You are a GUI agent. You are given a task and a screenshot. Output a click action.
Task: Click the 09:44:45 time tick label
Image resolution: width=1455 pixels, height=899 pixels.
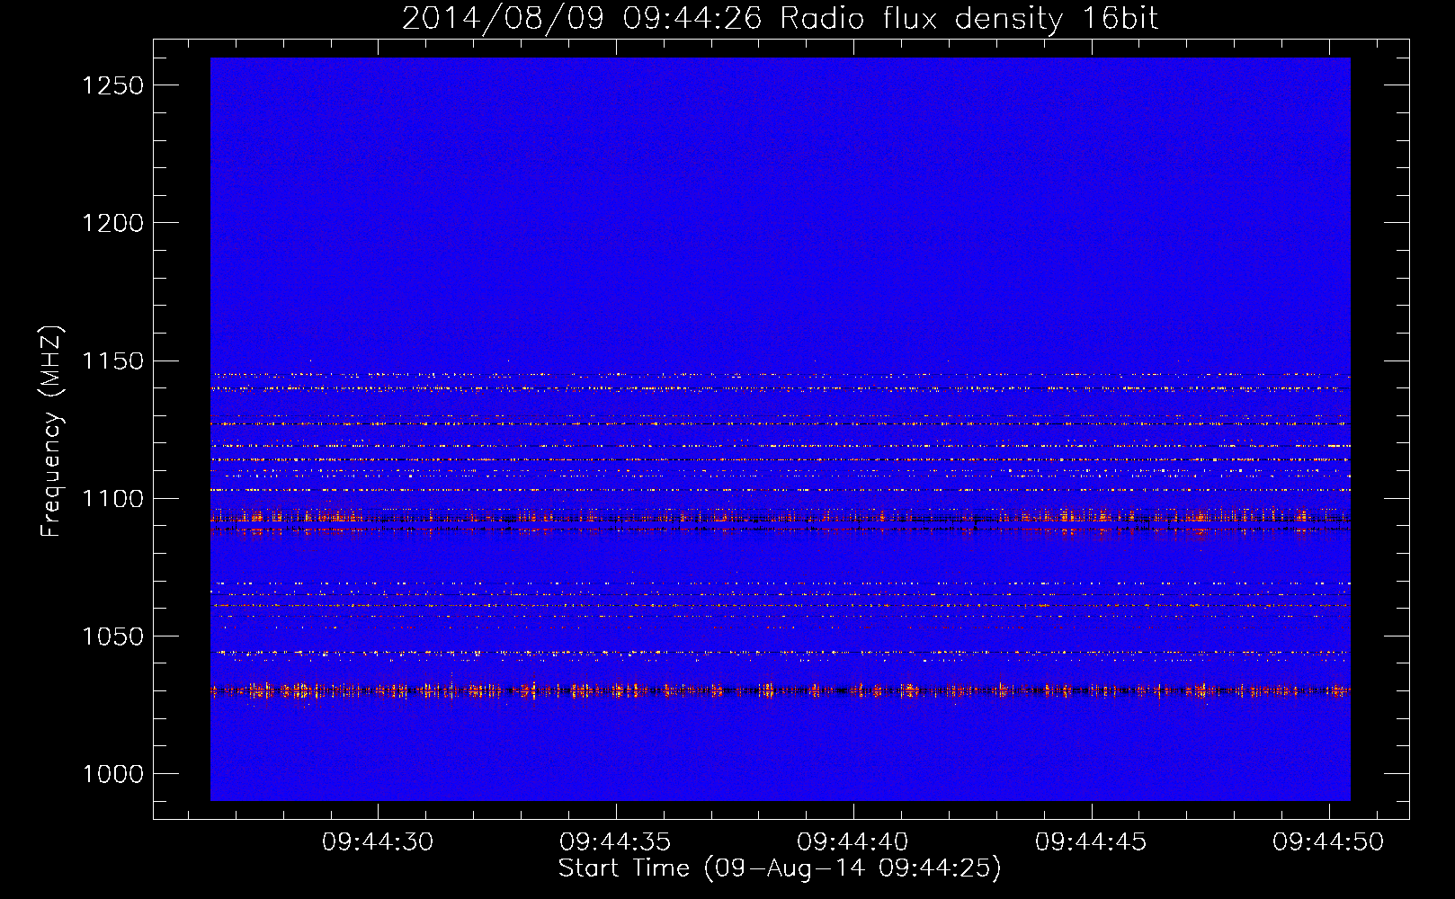tap(1091, 842)
